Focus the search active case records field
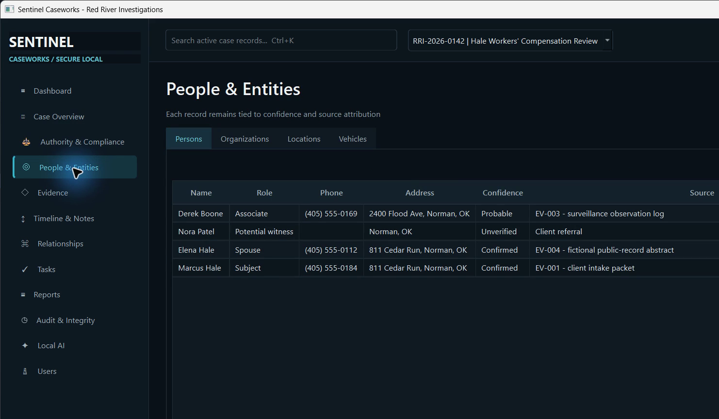The height and width of the screenshot is (419, 719). (281, 40)
